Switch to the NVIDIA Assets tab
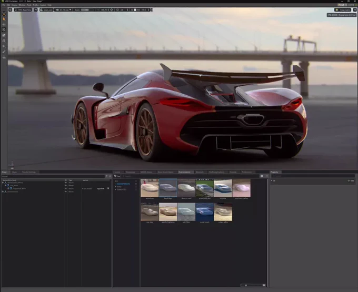 [146, 172]
